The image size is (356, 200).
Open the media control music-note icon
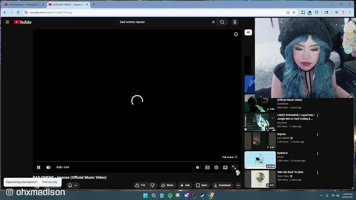(x=336, y=12)
